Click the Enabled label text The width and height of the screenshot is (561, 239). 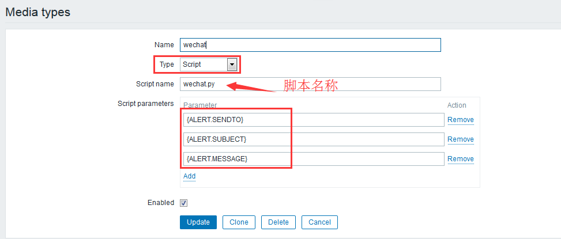click(160, 203)
